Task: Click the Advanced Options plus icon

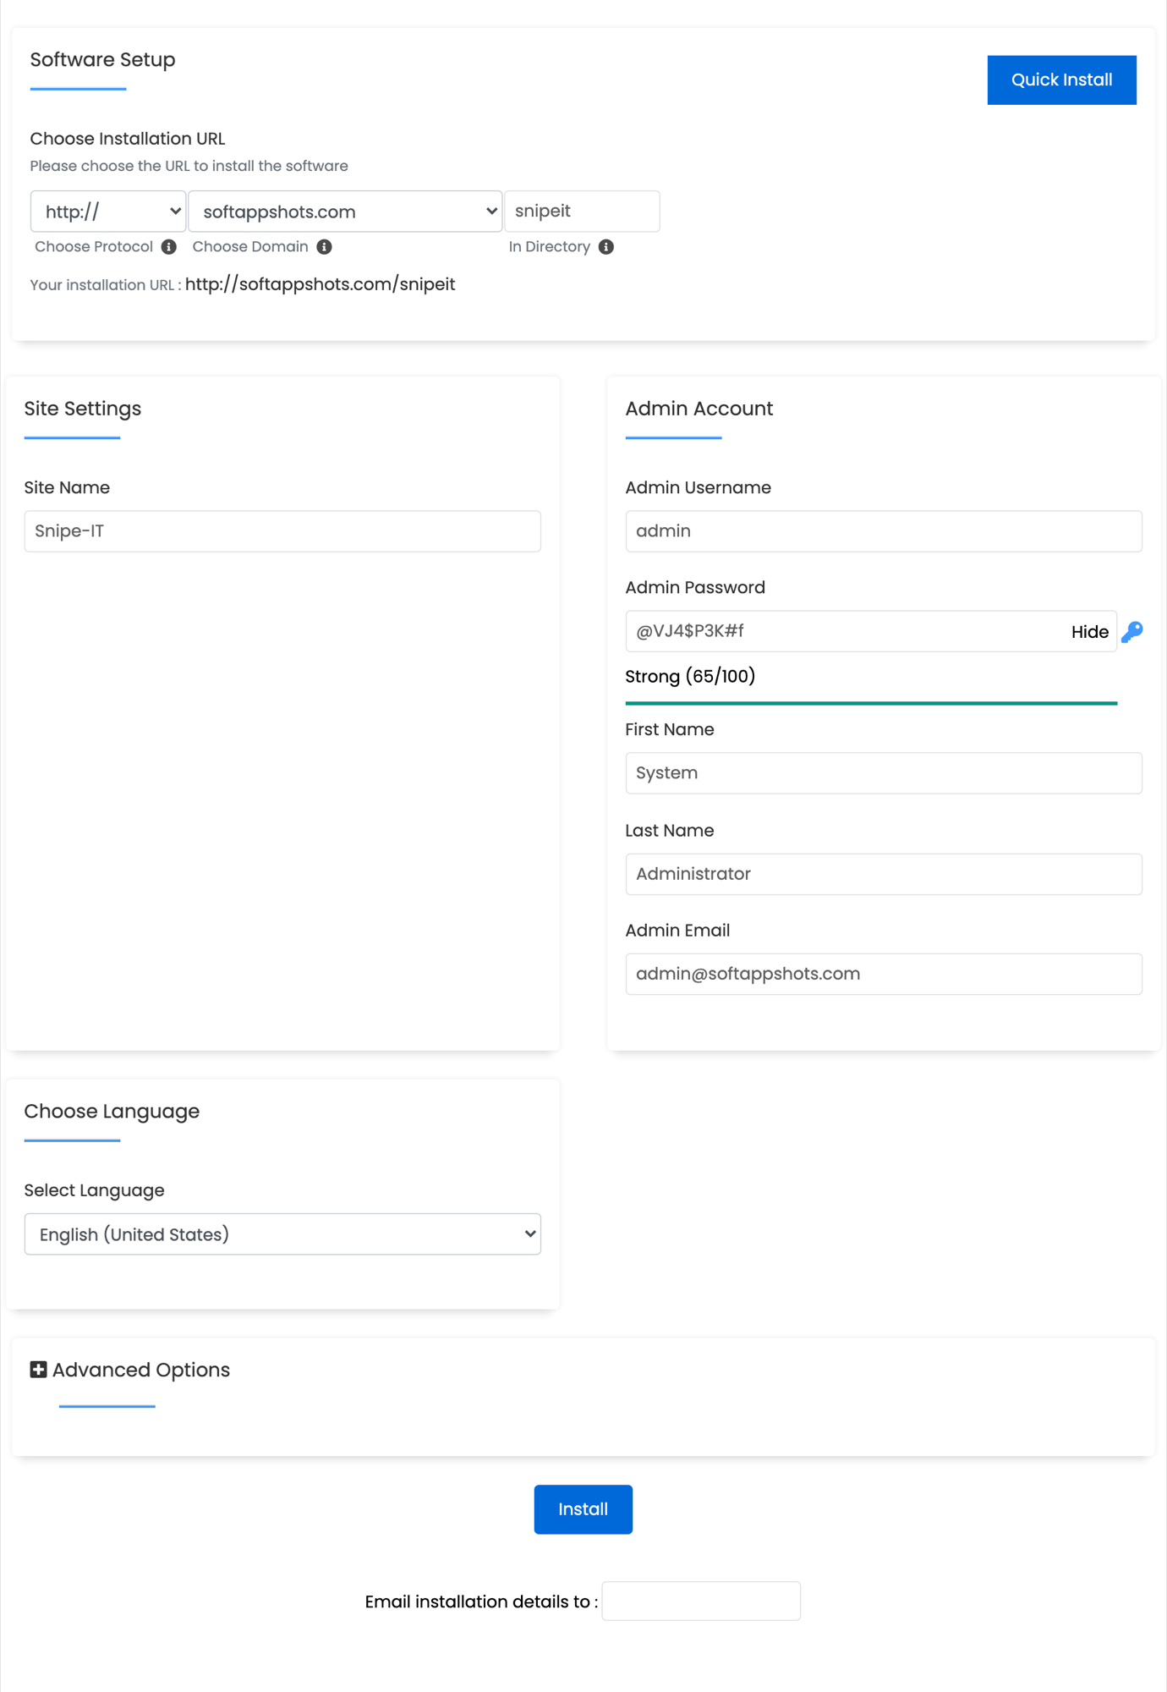Action: (38, 1370)
